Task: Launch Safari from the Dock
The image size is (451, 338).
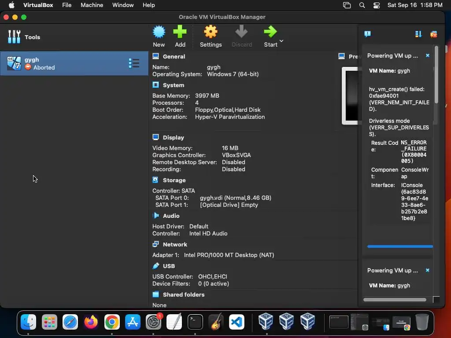Action: 70,322
